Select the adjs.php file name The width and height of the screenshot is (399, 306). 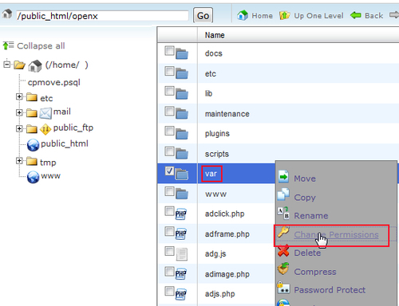tap(219, 294)
